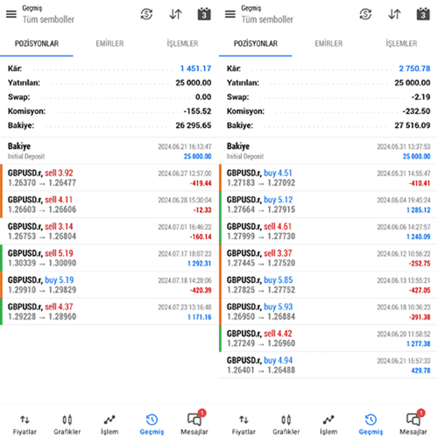Open 'Tüm semboller' symbol filter, left screen
Image resolution: width=438 pixels, height=438 pixels.
tap(48, 19)
